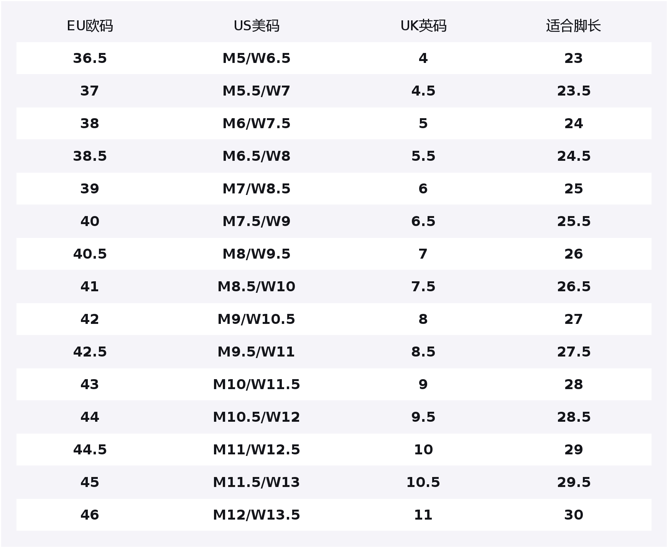
Task: Select foot length 28.5 cell
Action: coord(573,417)
